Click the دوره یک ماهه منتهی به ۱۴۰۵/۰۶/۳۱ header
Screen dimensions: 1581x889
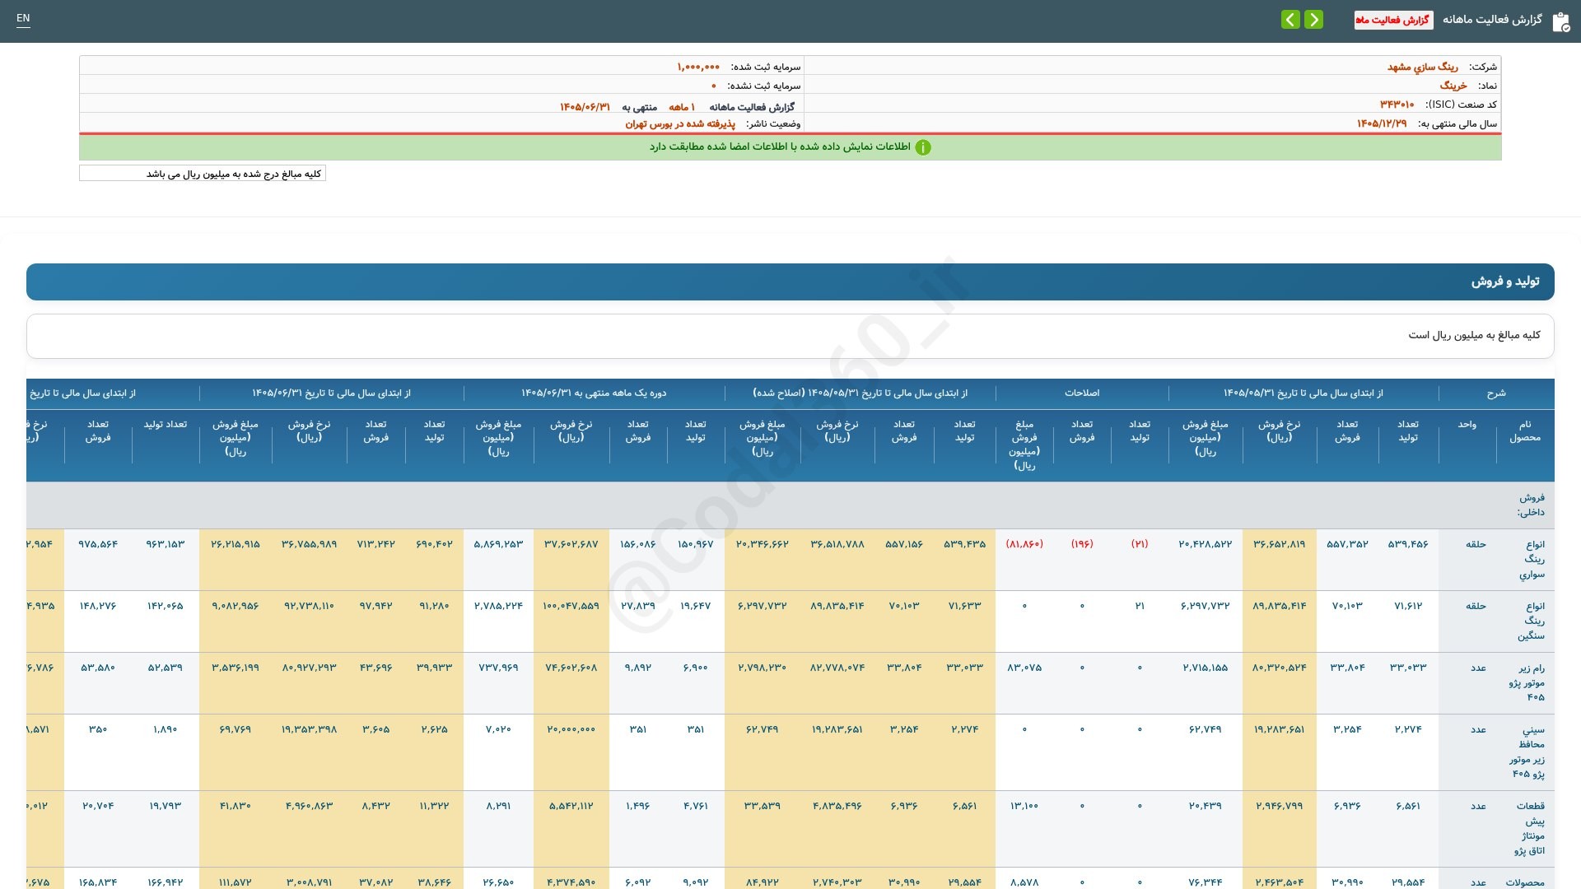point(594,393)
